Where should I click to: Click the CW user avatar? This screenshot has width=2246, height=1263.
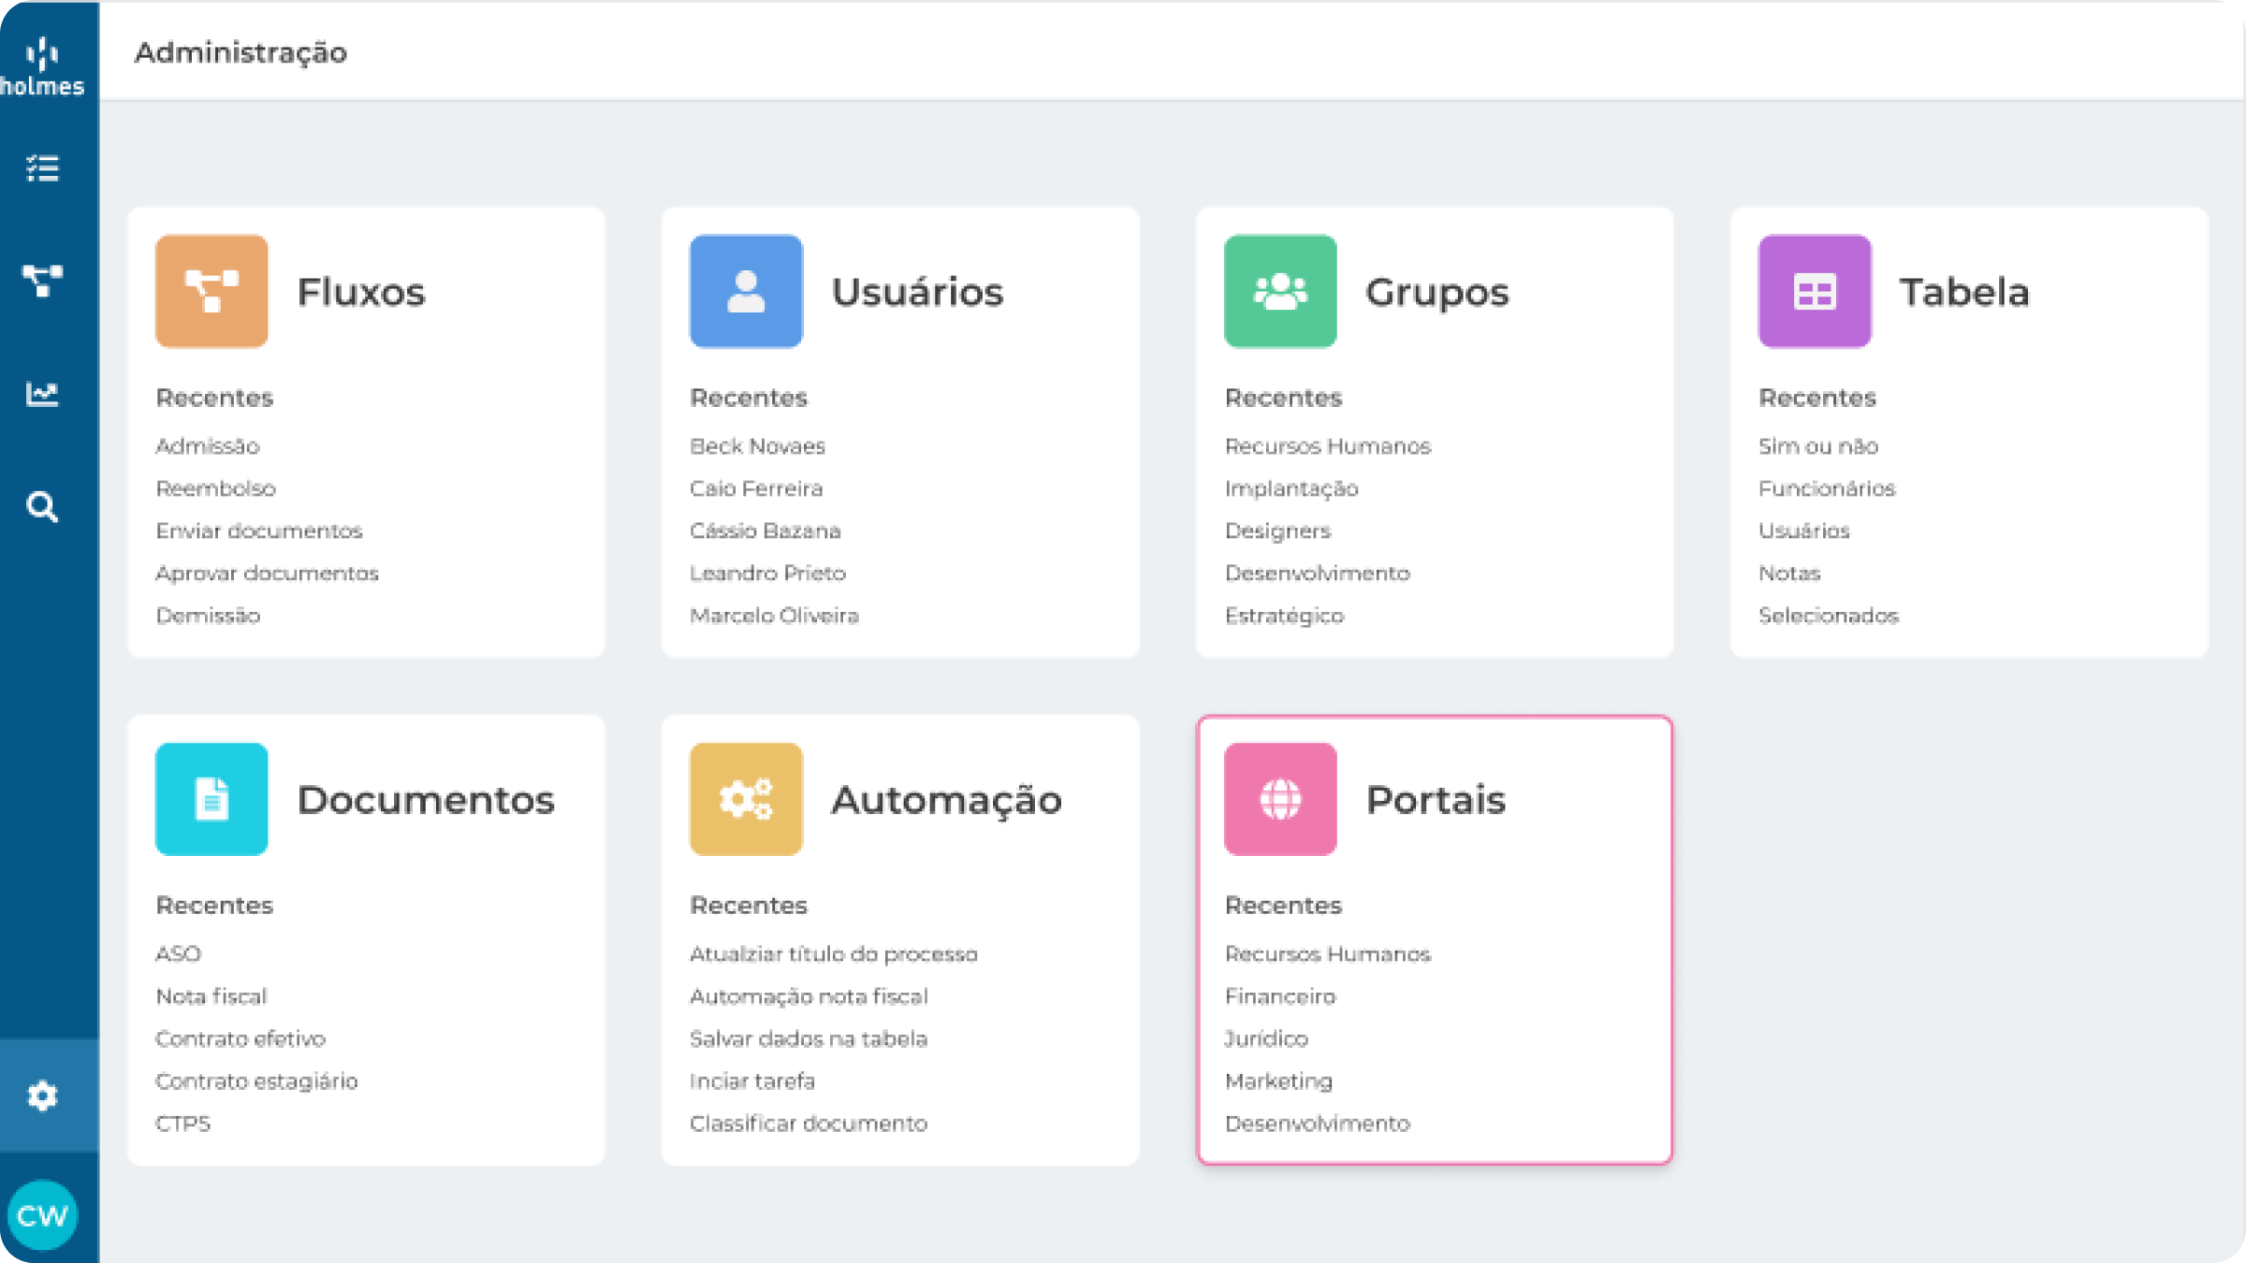tap(42, 1215)
